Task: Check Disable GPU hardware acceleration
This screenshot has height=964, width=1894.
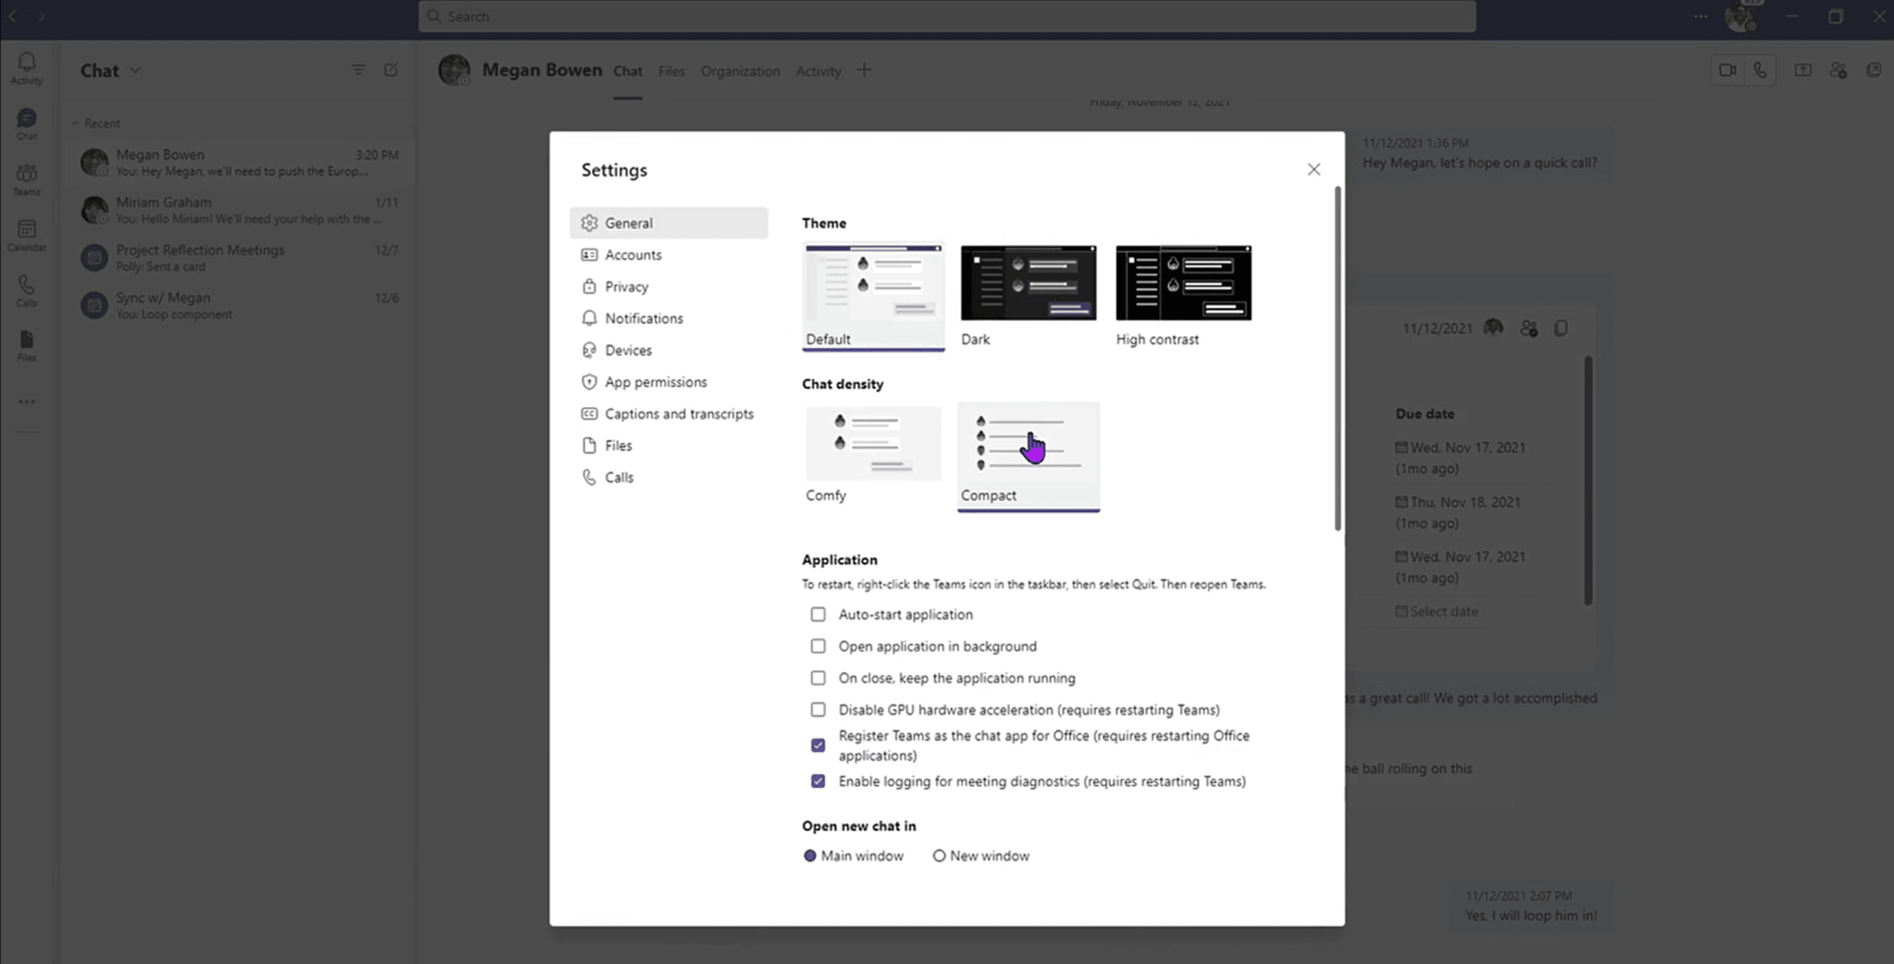Action: point(817,710)
